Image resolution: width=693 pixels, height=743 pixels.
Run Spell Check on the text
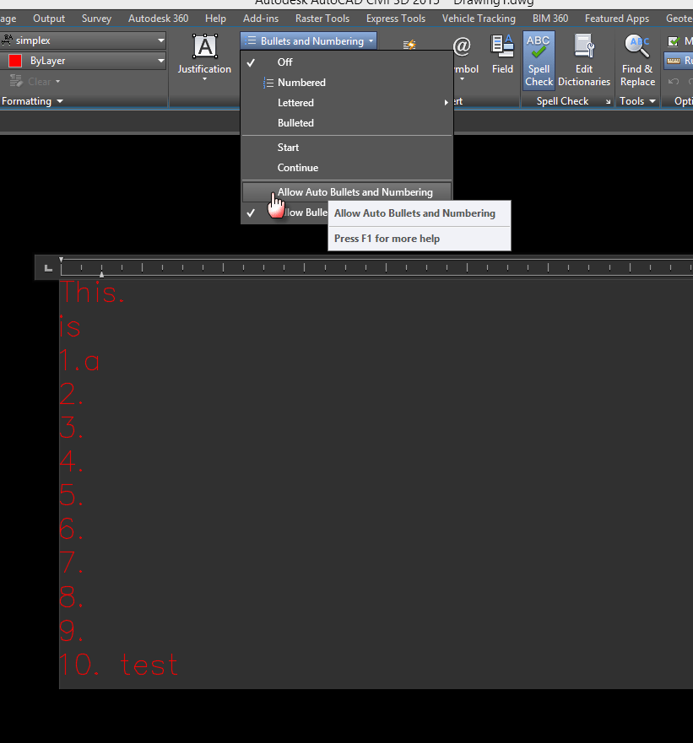coord(539,61)
